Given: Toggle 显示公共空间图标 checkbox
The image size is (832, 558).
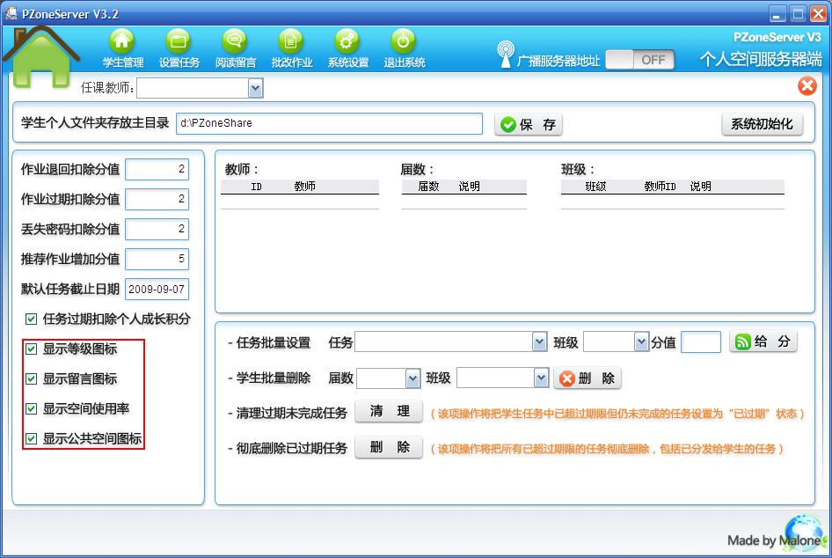Looking at the screenshot, I should (32, 438).
